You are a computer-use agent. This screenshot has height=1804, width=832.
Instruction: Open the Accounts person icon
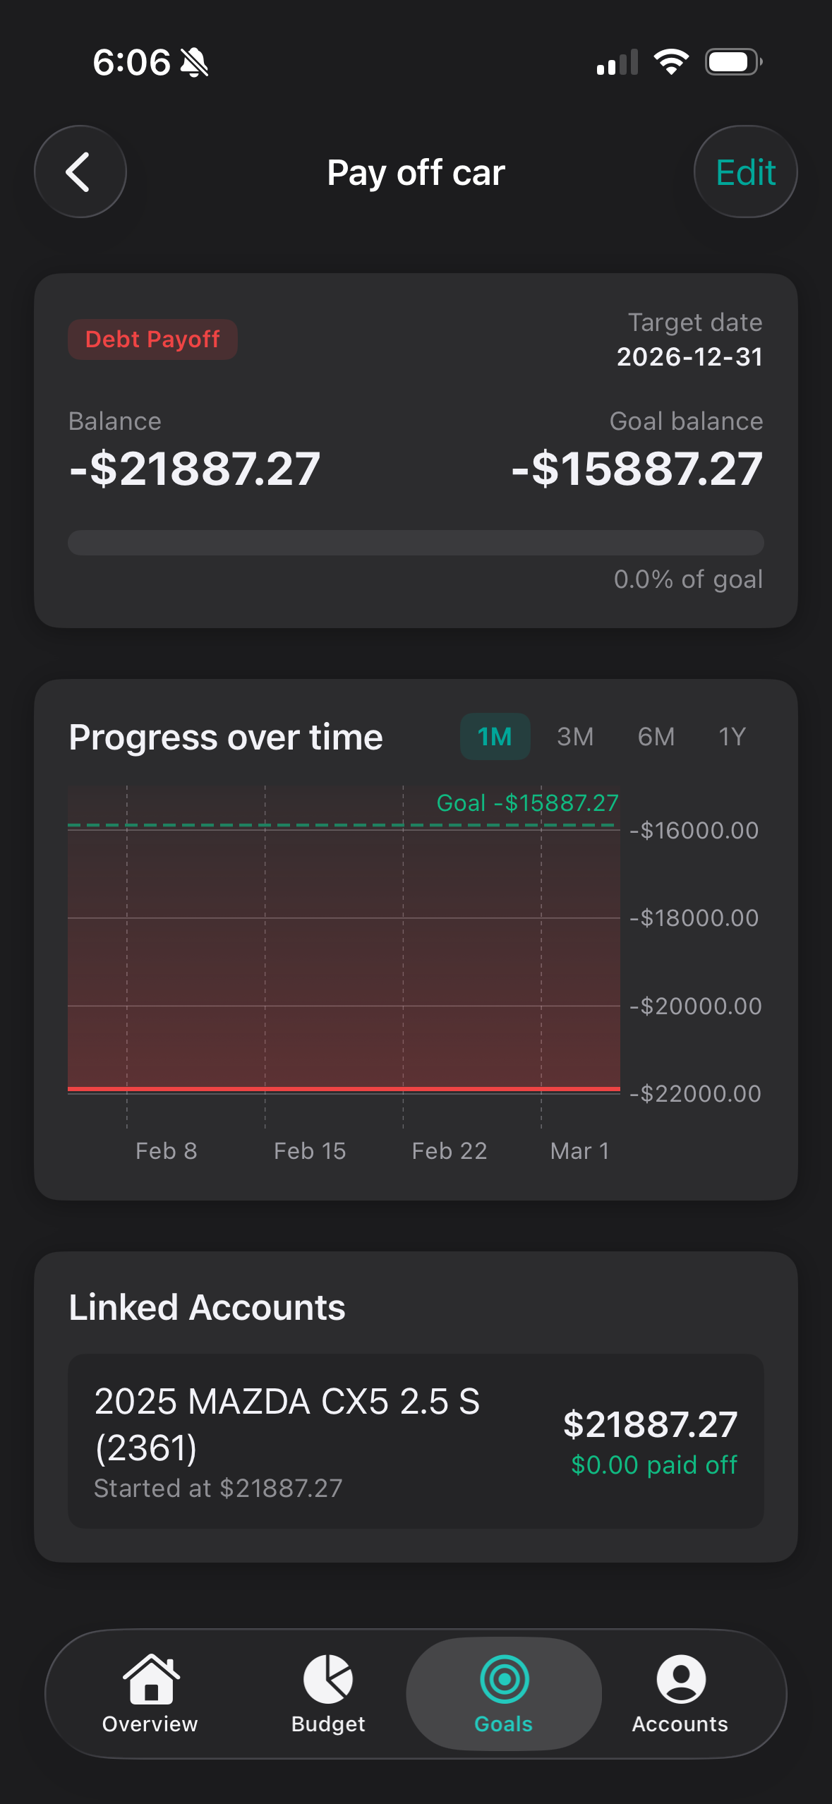[x=680, y=1680]
